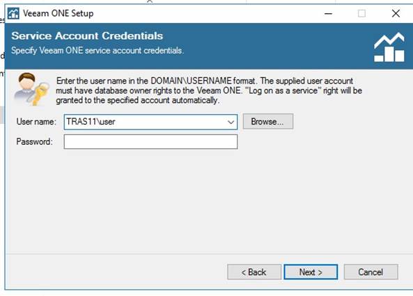Close the Veeam ONE Setup dialog
Image resolution: width=413 pixels, height=296 pixels.
coord(396,13)
